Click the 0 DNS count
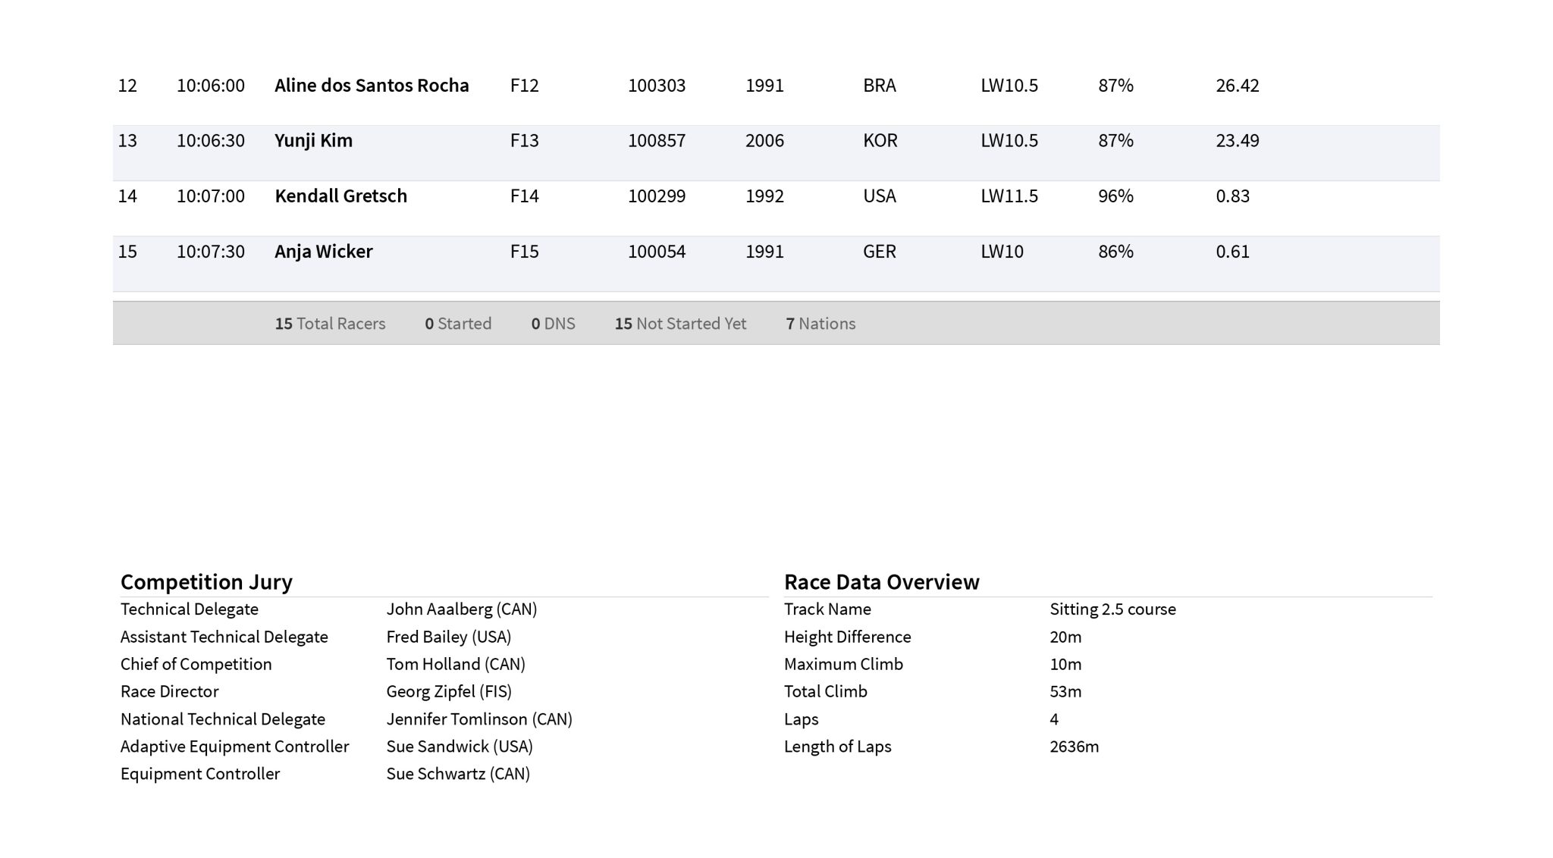Viewport: 1553px width, 858px height. point(553,324)
